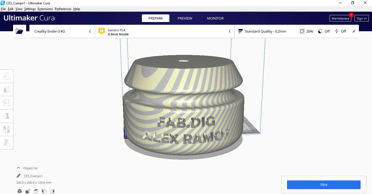Open the Per Model Settings tool
Viewport: 372px width, 194px height.
pos(7,129)
